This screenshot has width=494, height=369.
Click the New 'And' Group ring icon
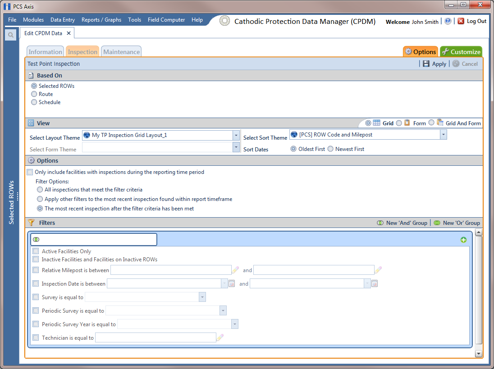coord(380,223)
